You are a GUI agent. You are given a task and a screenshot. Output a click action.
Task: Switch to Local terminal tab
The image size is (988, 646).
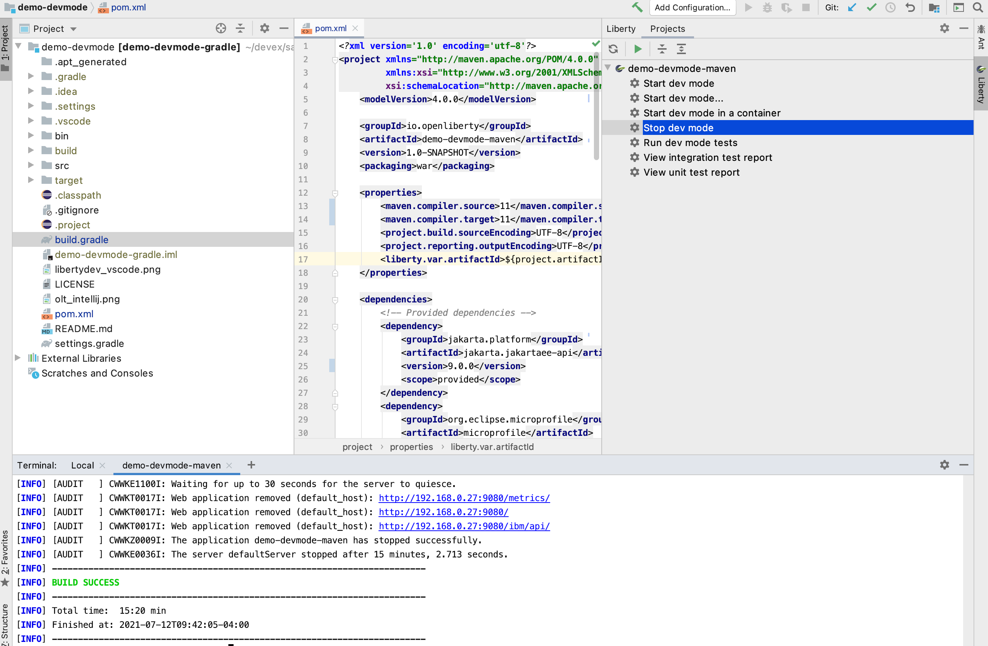pos(83,466)
